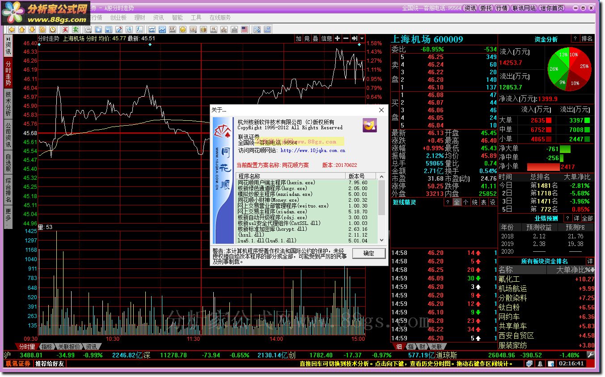Viewport: 605px width, 377px height.
Task: Open the 工具 menu
Action: [196, 17]
